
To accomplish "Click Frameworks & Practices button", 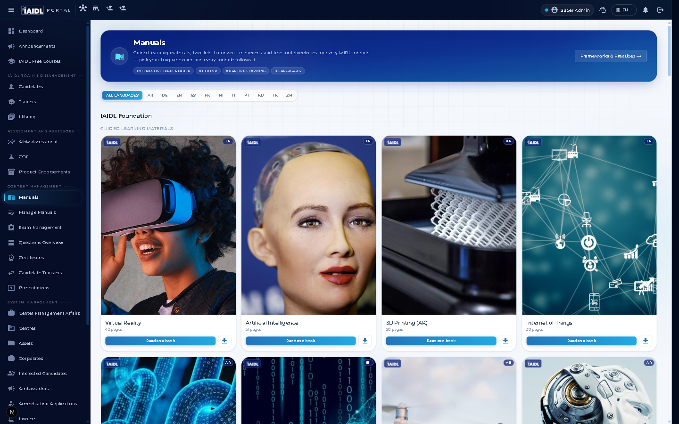I will coord(611,56).
